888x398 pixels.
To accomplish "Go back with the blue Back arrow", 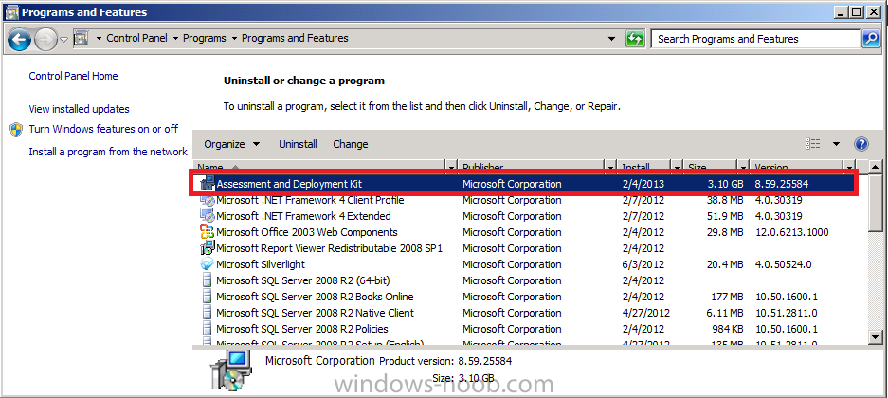I will [x=19, y=39].
